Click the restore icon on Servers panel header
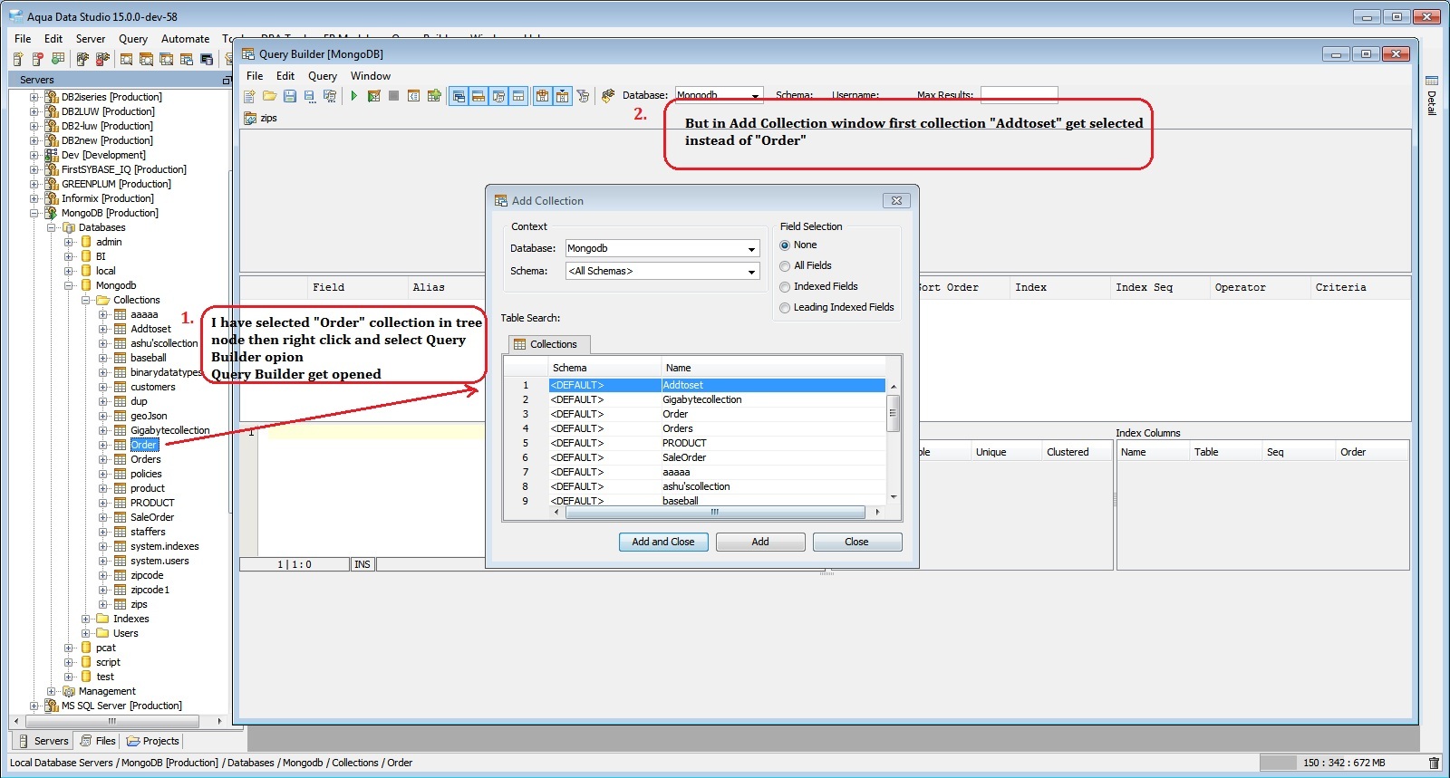1450x778 pixels. coord(227,80)
